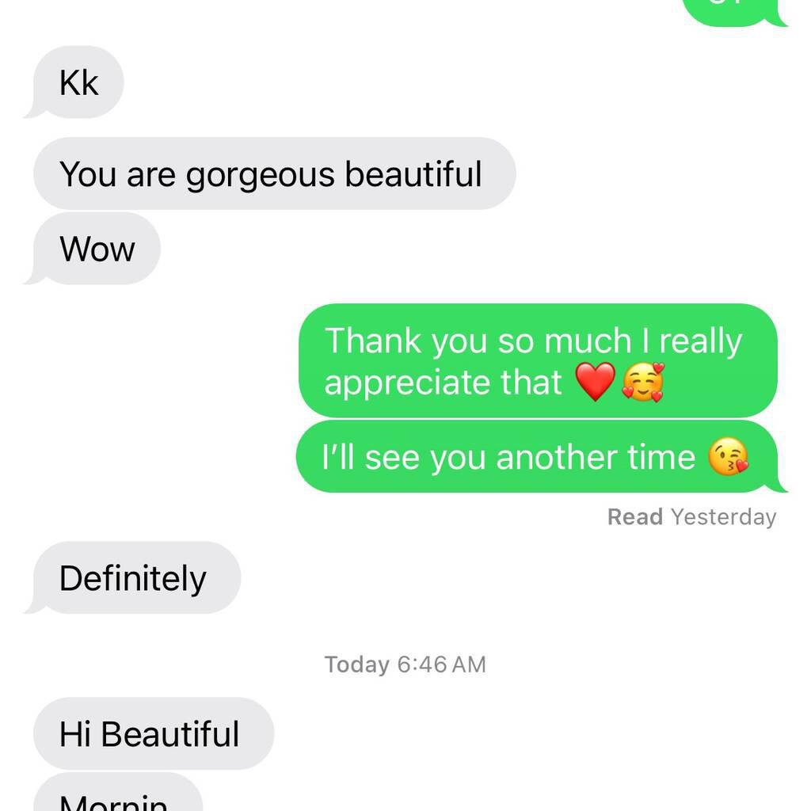Tap the 'Today 6:46 AM' timestamp
Viewport: 811px width, 811px height.
pyautogui.click(x=405, y=664)
